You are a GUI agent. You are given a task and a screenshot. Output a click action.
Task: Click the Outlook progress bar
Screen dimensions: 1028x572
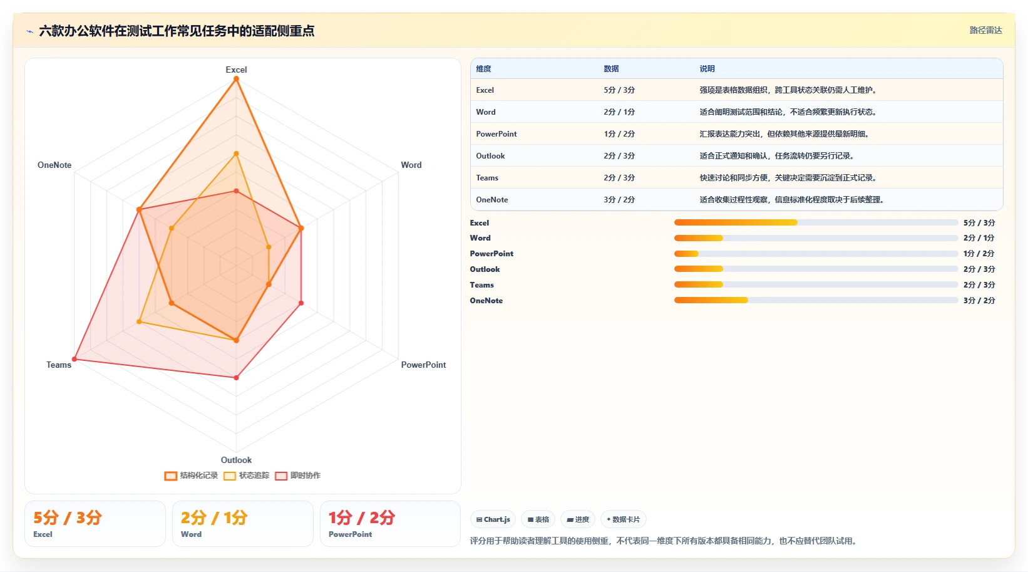tap(816, 269)
